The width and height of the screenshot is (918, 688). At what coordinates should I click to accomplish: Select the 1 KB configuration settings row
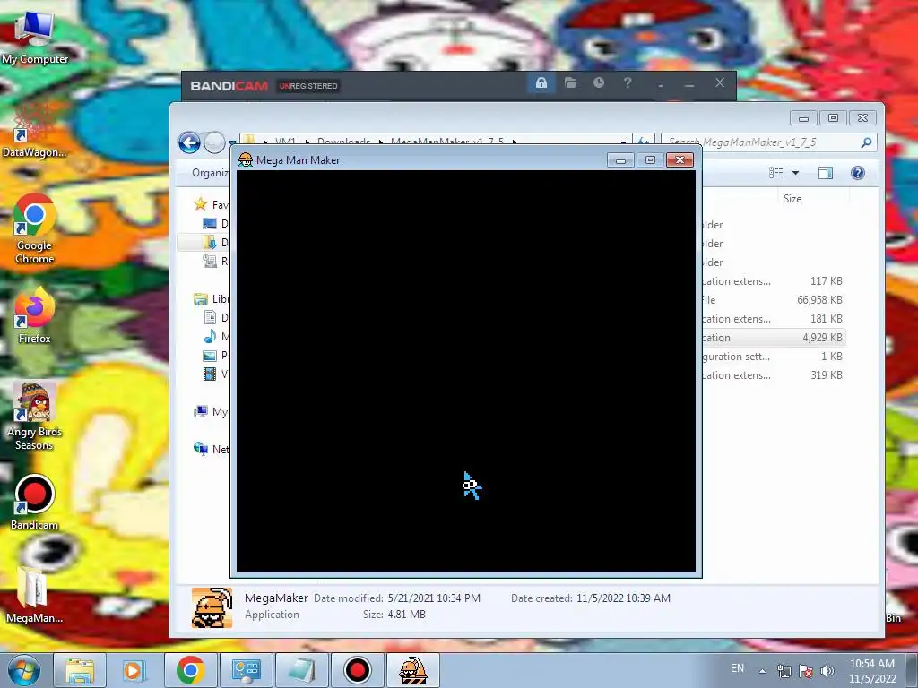[773, 356]
